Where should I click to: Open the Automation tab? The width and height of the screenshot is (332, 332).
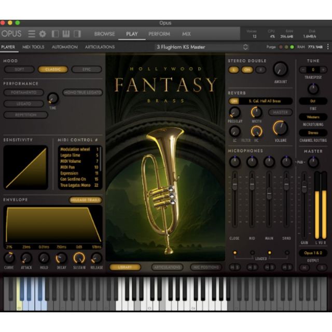coord(64,47)
